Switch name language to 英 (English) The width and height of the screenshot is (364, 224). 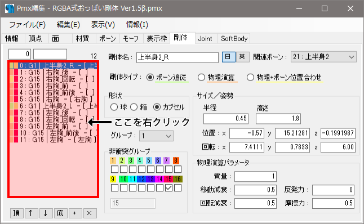[x=243, y=57]
